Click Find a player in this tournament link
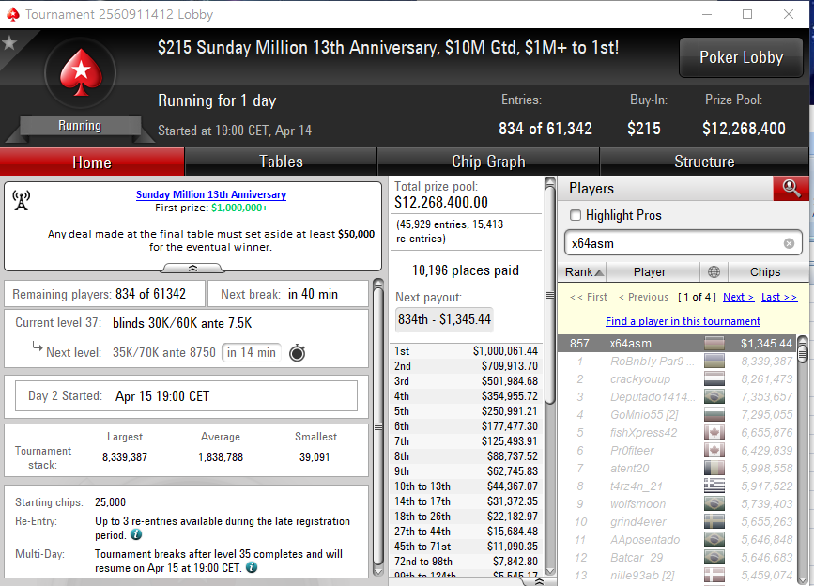This screenshot has width=814, height=586. 683,321
